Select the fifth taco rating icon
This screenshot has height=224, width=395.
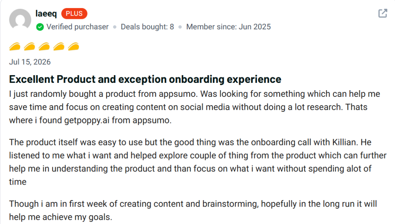point(74,47)
